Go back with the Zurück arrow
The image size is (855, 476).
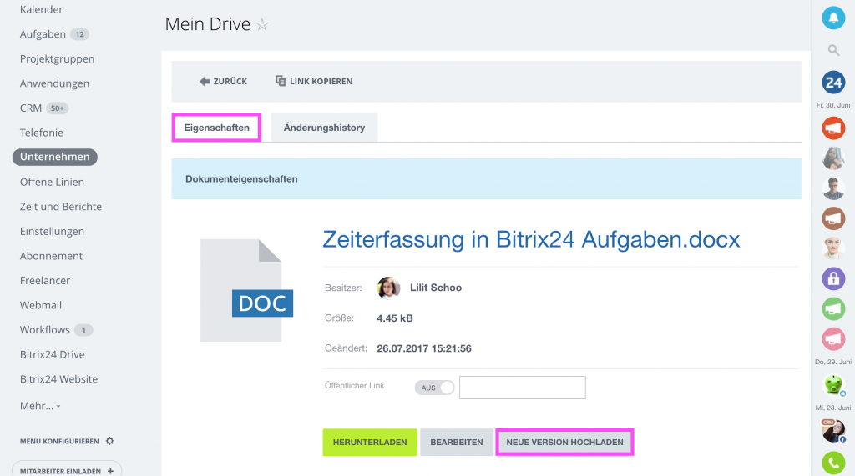point(223,81)
